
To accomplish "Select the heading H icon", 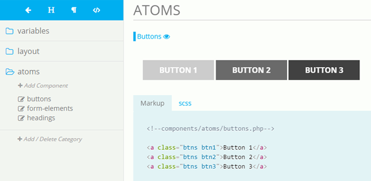I will [x=51, y=10].
